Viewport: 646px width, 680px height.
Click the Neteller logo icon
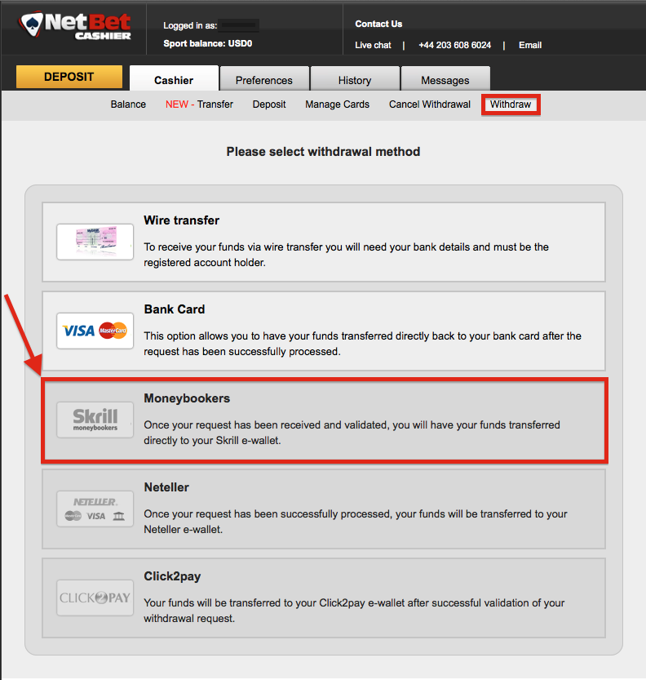point(95,509)
